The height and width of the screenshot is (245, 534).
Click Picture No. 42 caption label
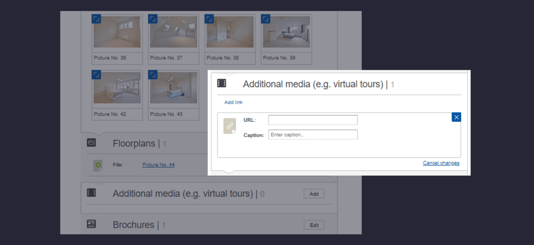(110, 114)
